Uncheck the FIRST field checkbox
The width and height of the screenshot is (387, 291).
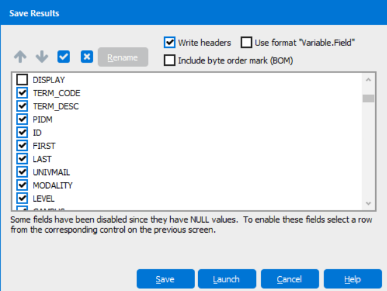(x=22, y=146)
